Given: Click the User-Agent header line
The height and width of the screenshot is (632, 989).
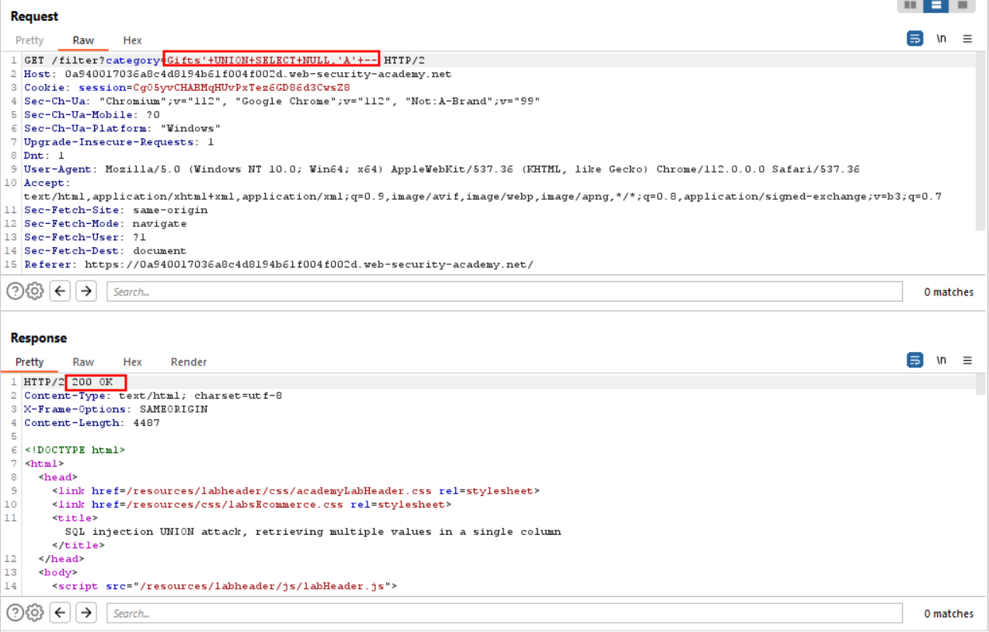Looking at the screenshot, I should tap(442, 169).
